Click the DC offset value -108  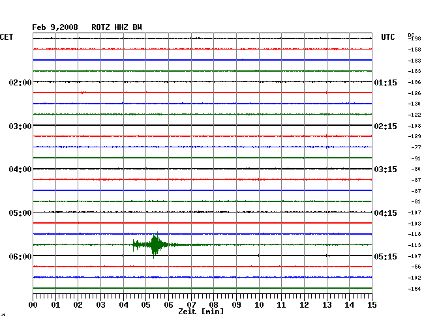[414, 126]
